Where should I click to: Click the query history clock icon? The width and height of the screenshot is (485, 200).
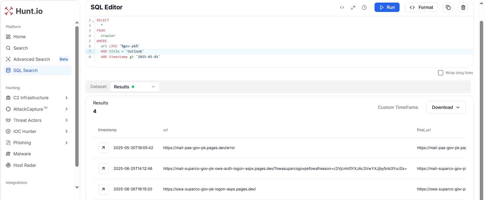(364, 8)
